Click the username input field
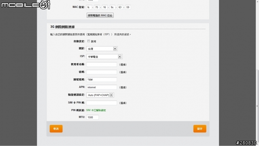This screenshot has height=146, width=259. 102,64
